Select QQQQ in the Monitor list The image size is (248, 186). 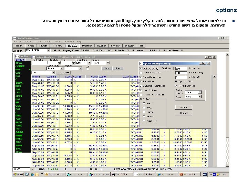(x=23, y=132)
